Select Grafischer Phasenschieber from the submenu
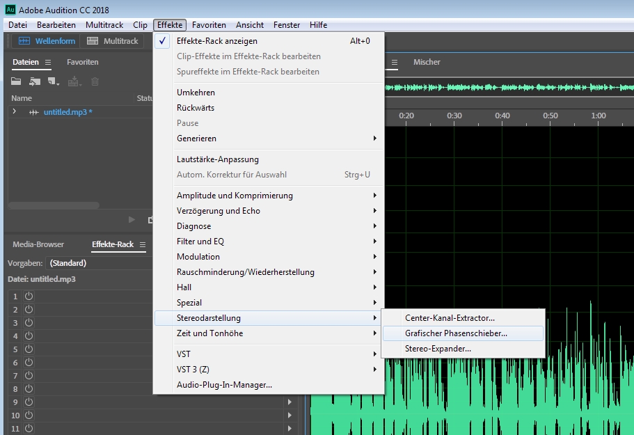Screen dimensions: 634x435 456,333
